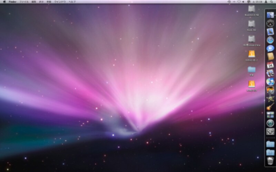Image resolution: width=276 pixels, height=172 pixels.
Task: Open the ヘルプ (Help) menu
Action: [72, 2]
